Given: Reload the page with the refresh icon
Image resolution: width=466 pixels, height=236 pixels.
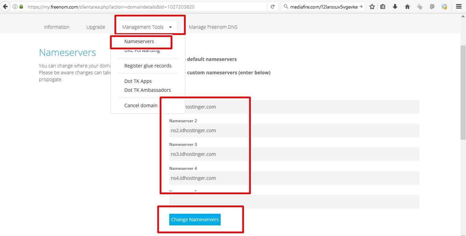Looking at the screenshot, I should [x=272, y=7].
